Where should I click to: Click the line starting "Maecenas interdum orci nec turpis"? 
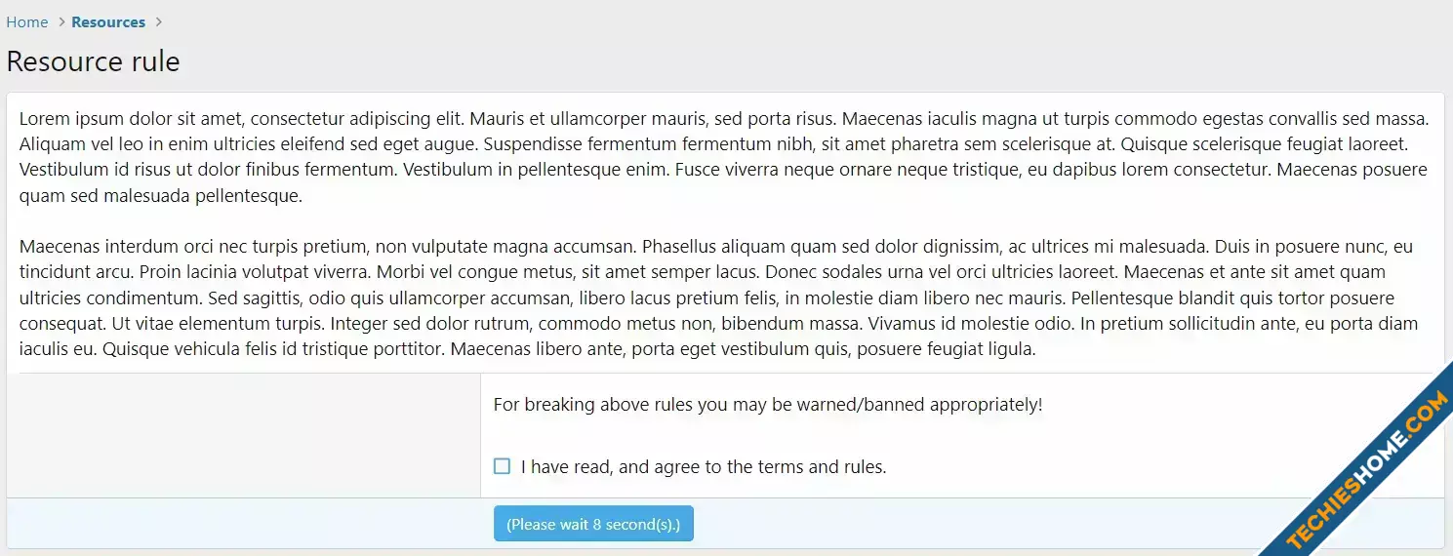click(x=716, y=247)
